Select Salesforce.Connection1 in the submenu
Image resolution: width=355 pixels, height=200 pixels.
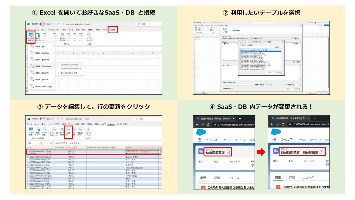(70, 65)
